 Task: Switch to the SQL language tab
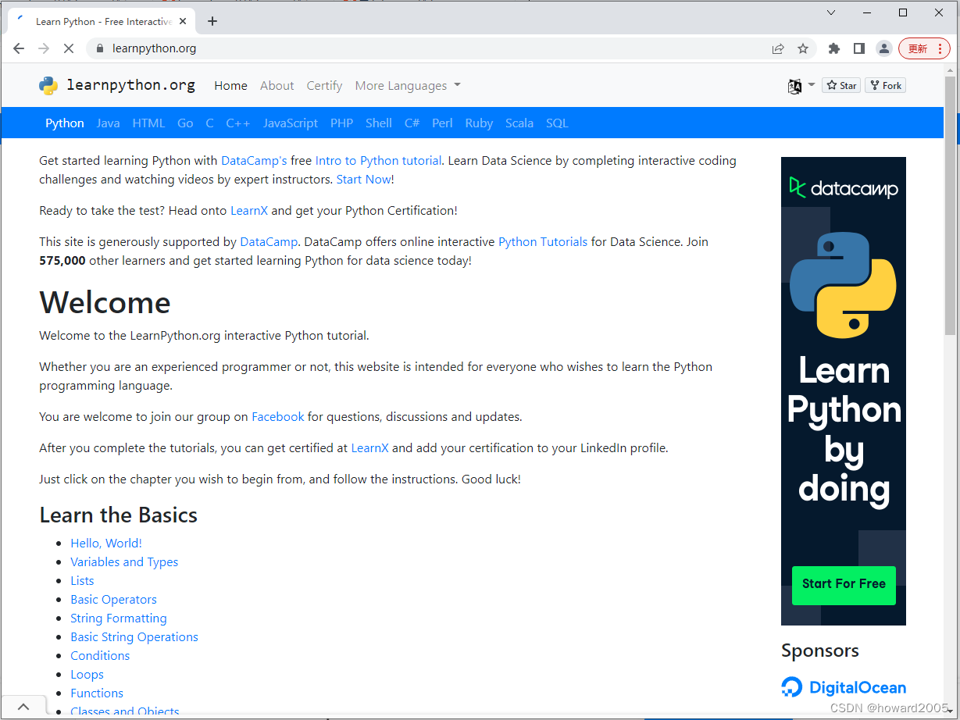[557, 123]
